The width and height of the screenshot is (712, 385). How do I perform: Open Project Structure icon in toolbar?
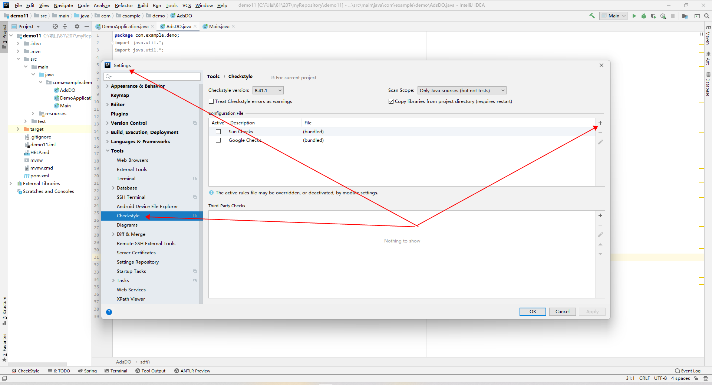click(x=685, y=16)
